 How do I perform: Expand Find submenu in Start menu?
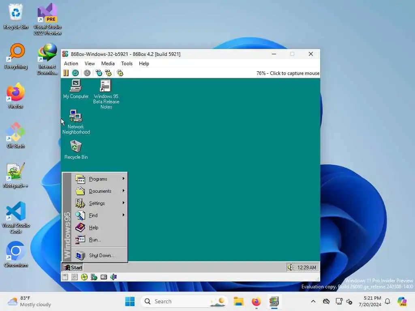pos(100,215)
